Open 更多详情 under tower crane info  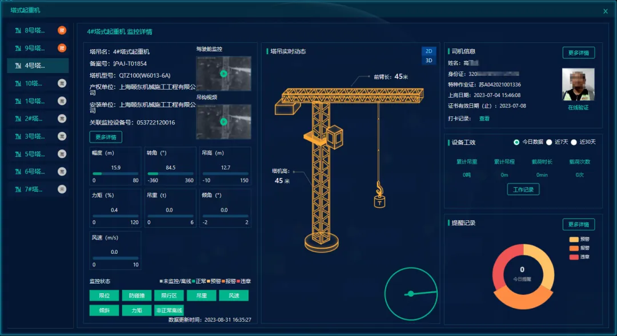(106, 137)
